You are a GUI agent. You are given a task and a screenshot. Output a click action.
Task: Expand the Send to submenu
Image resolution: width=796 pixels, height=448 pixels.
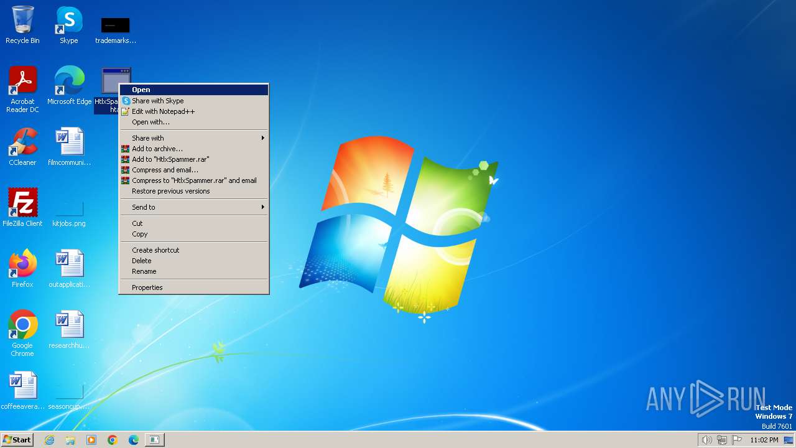coord(194,207)
